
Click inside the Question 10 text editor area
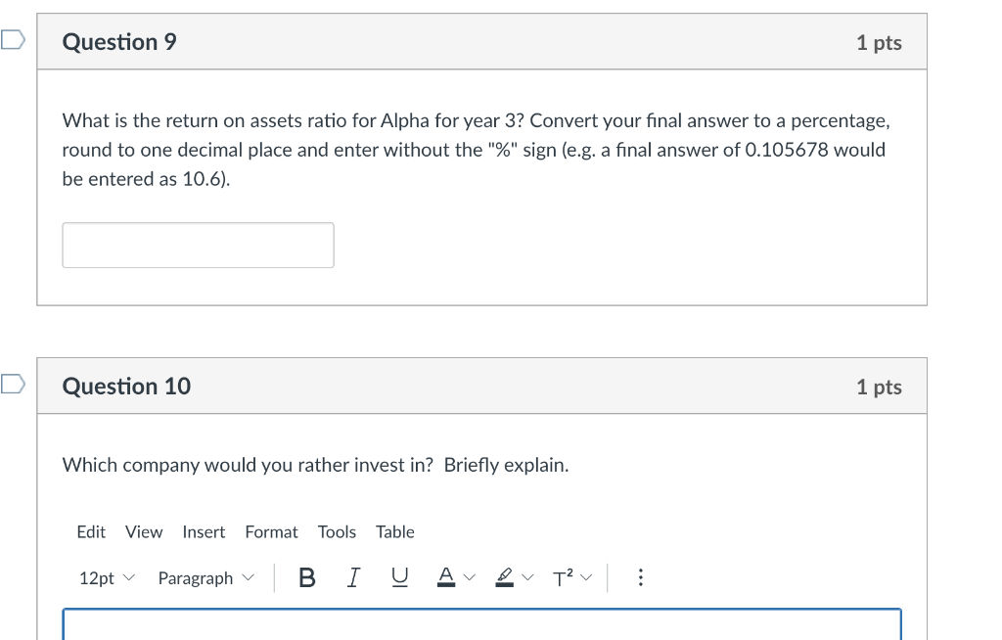[481, 624]
